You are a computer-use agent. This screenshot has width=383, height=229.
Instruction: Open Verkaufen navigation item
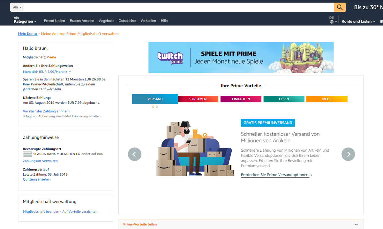pyautogui.click(x=148, y=21)
